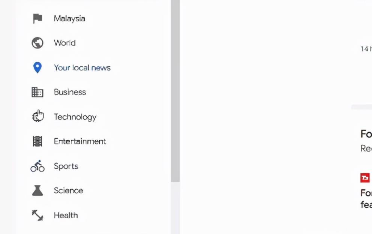Click the sidebar vertical scrollbar thumb
The width and height of the screenshot is (372, 234).
pyautogui.click(x=175, y=90)
